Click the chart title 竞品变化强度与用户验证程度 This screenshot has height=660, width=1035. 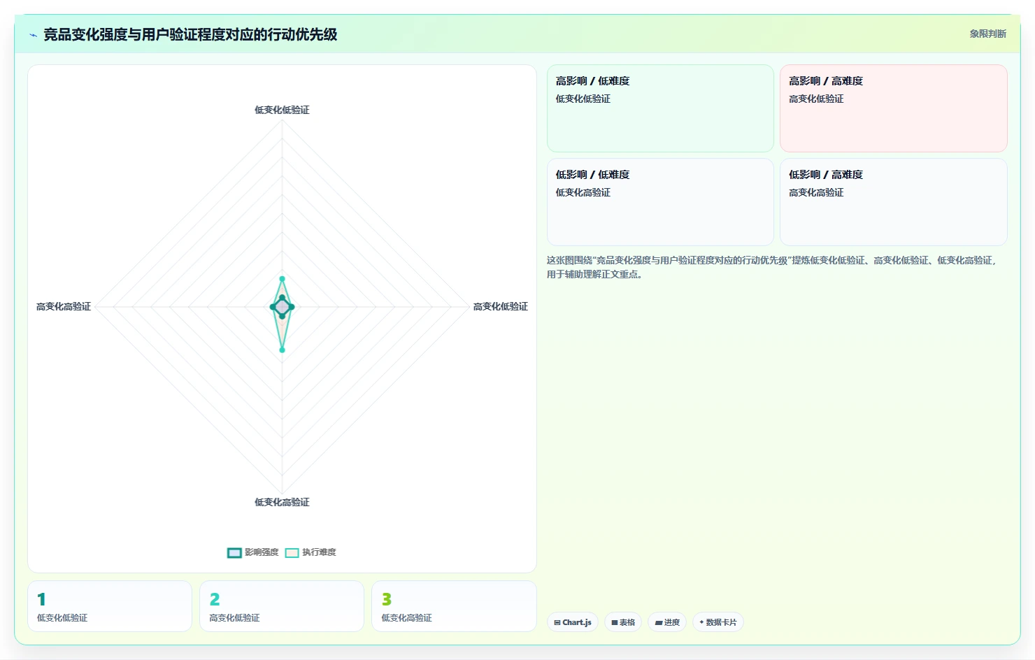[190, 34]
